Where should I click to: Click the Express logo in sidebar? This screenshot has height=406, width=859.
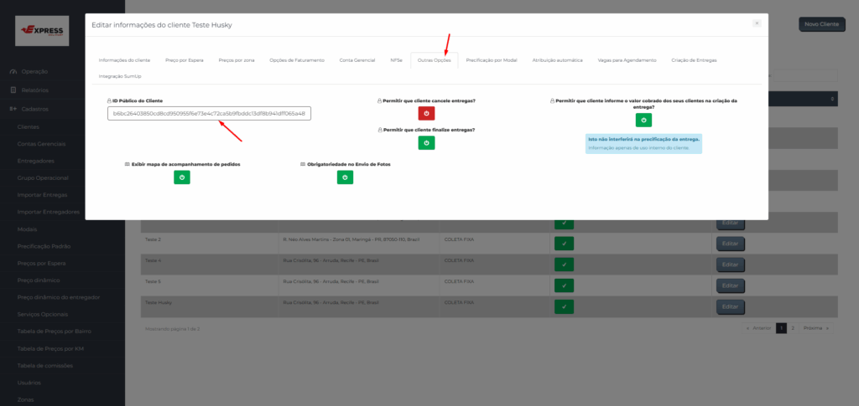click(x=39, y=31)
